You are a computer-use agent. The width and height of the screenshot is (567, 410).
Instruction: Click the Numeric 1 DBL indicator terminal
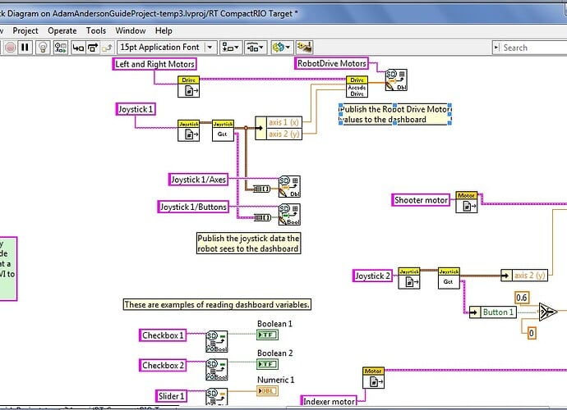[267, 391]
